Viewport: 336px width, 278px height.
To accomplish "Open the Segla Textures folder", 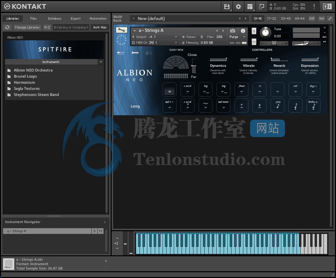I will [26, 88].
